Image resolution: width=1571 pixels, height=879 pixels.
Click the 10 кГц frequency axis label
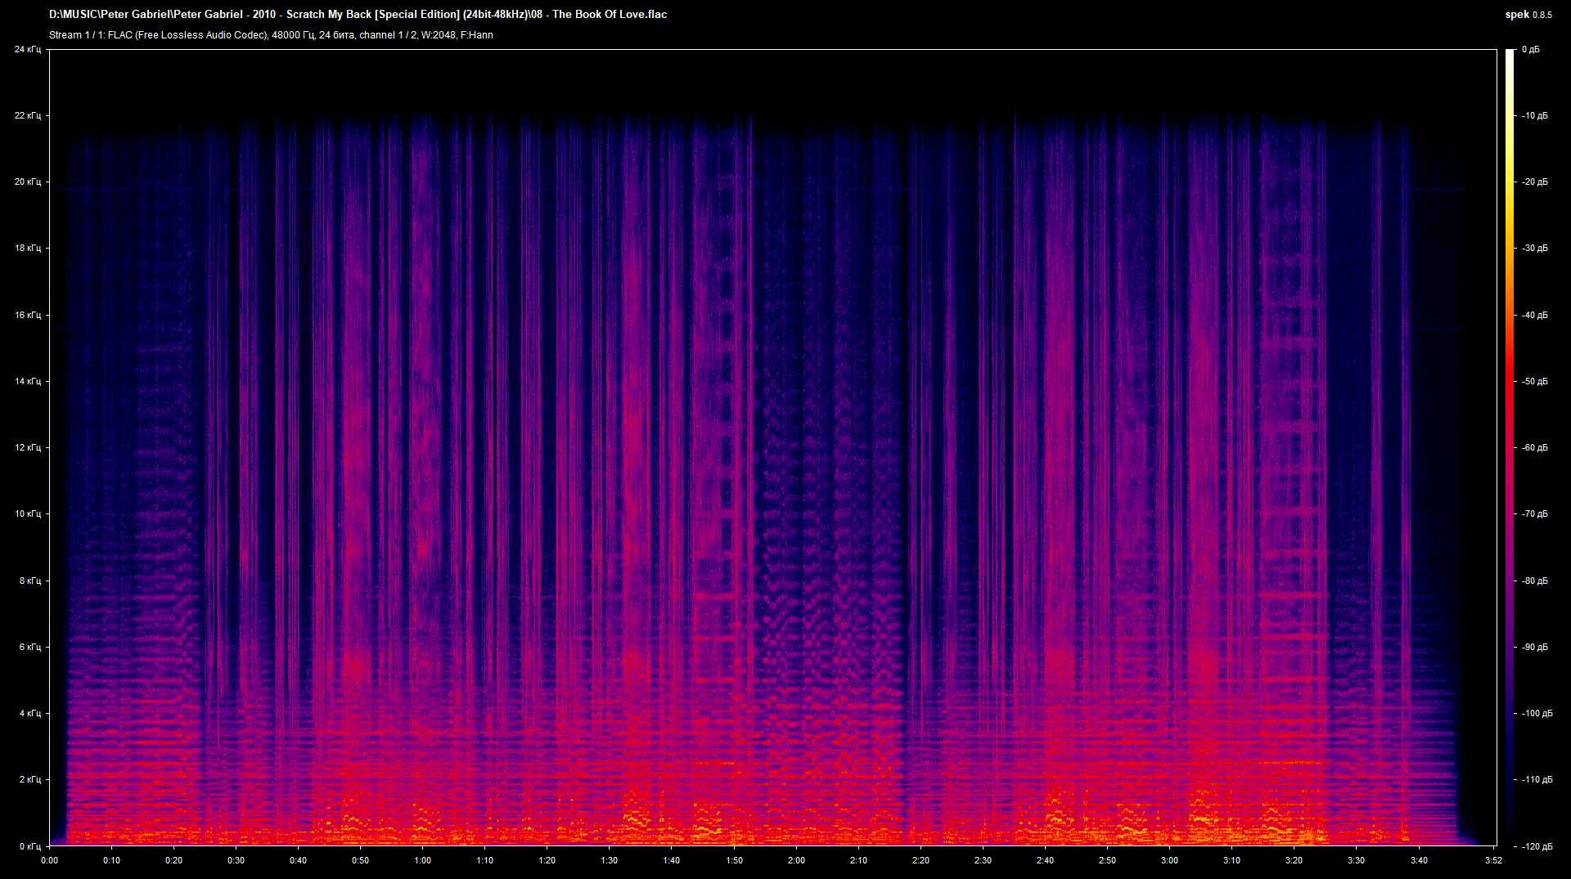pyautogui.click(x=27, y=514)
